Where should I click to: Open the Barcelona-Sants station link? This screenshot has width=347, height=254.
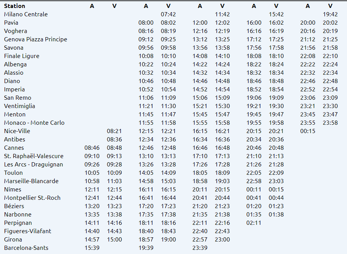click(26, 248)
